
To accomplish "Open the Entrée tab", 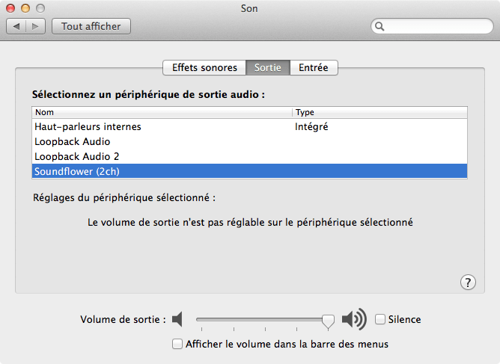I will click(x=313, y=67).
